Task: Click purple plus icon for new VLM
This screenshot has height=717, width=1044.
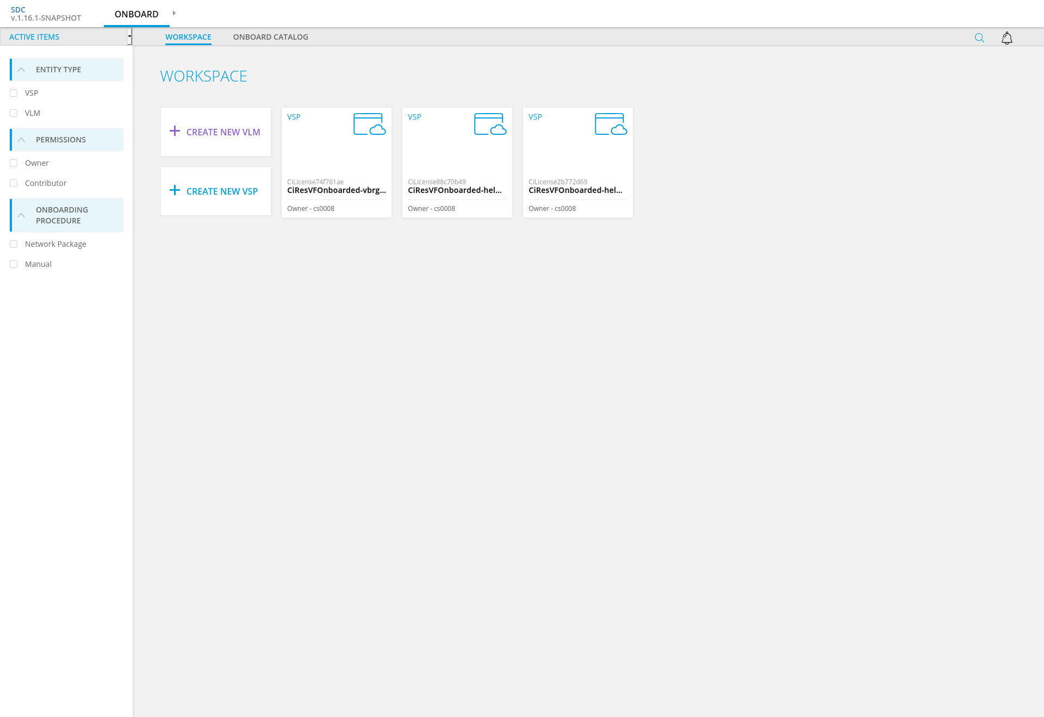Action: pos(175,131)
